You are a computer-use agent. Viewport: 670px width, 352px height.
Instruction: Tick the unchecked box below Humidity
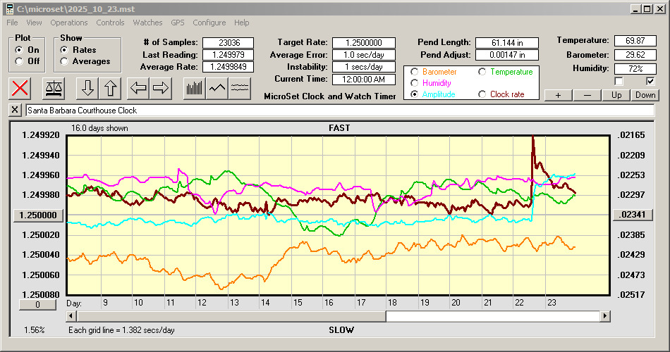point(619,81)
